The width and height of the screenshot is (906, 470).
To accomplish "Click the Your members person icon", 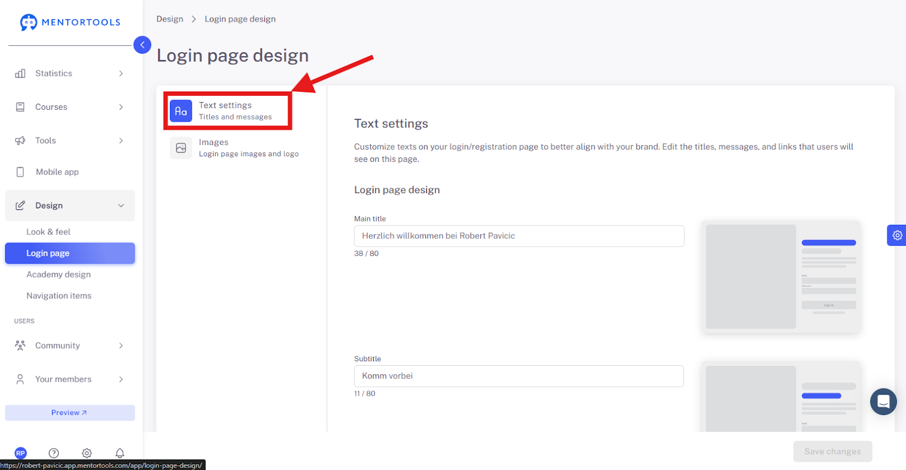I will pos(20,379).
